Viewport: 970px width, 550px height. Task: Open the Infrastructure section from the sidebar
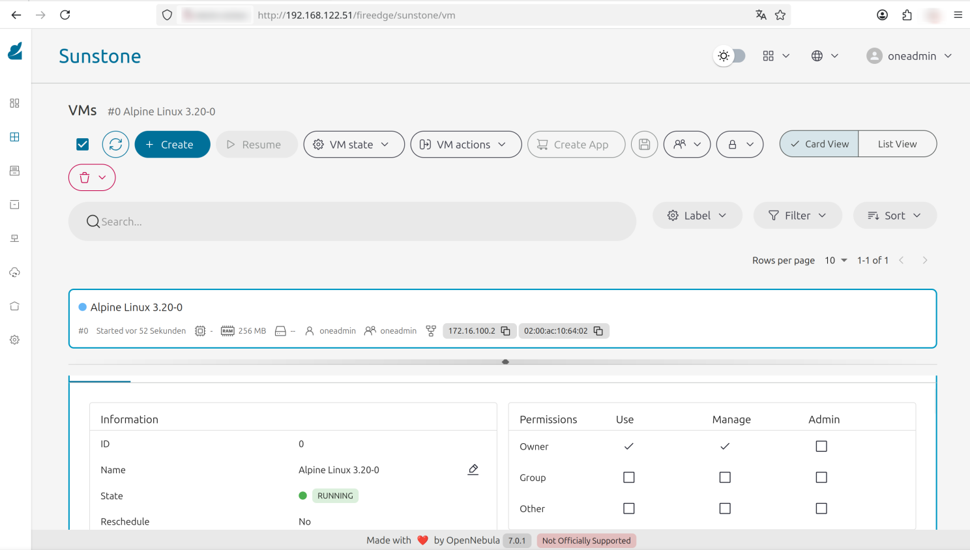click(x=14, y=272)
